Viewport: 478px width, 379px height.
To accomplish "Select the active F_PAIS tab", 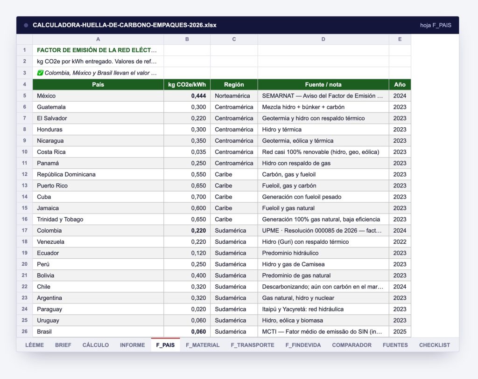I will coord(165,345).
